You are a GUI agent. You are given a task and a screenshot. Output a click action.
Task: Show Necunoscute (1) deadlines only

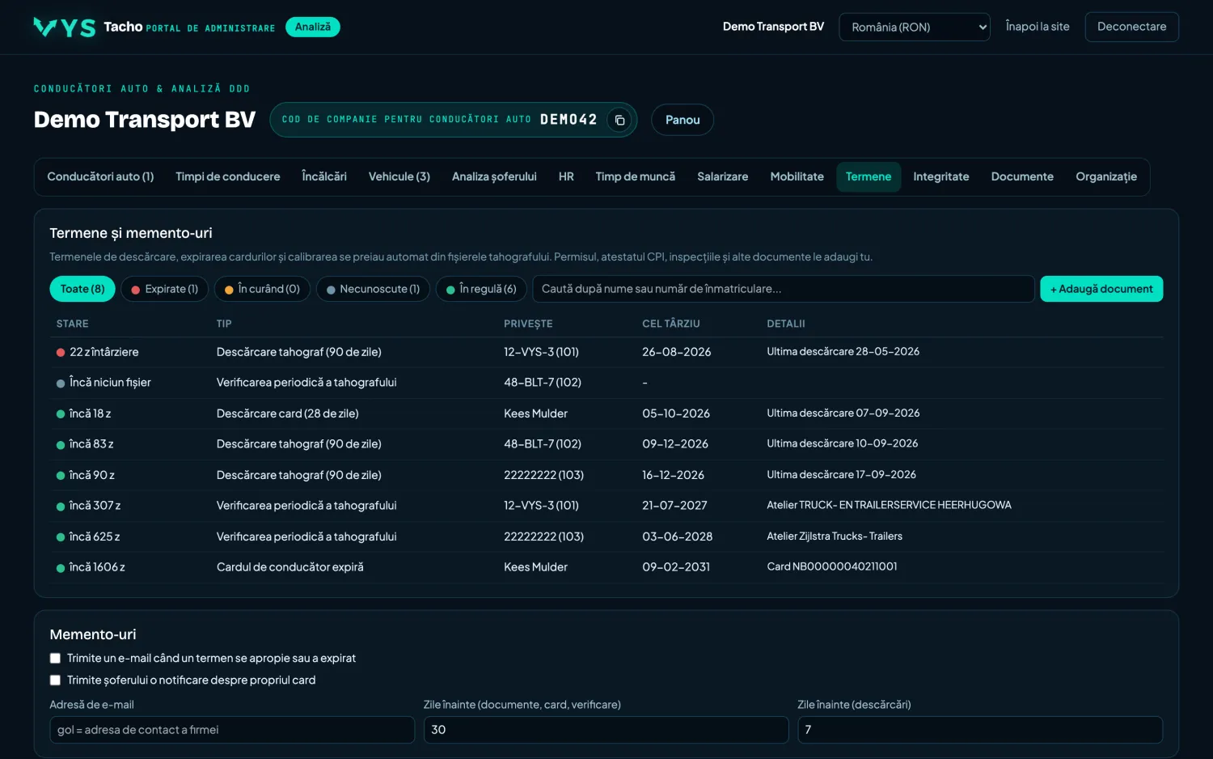click(x=373, y=289)
